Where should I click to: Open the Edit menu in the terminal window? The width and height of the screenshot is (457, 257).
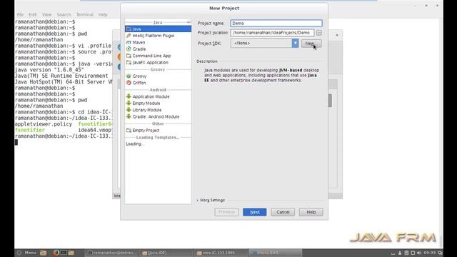[x=33, y=14]
